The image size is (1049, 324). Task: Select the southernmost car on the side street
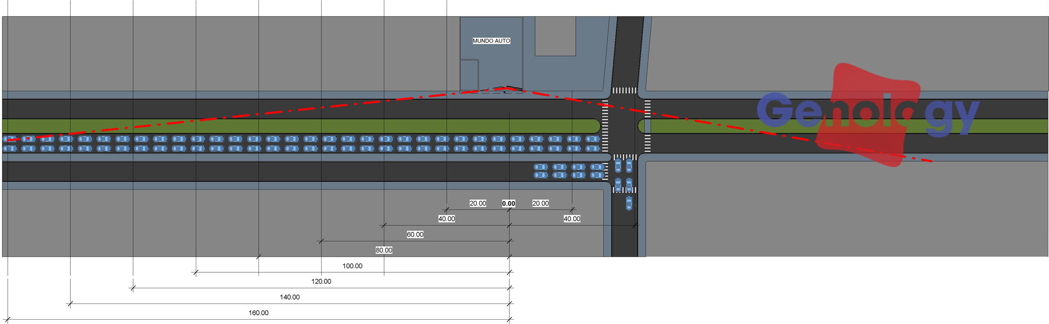pyautogui.click(x=629, y=203)
